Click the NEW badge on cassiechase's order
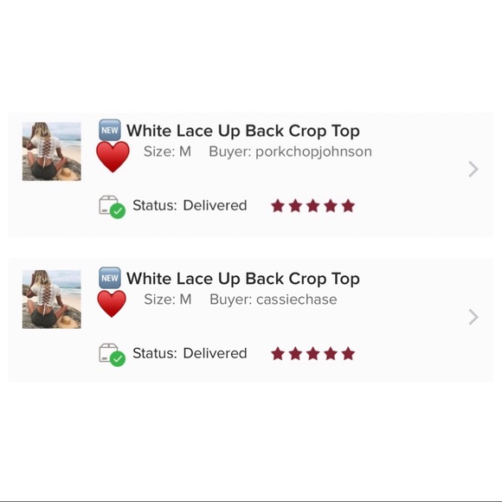502x502 pixels. pos(110,278)
